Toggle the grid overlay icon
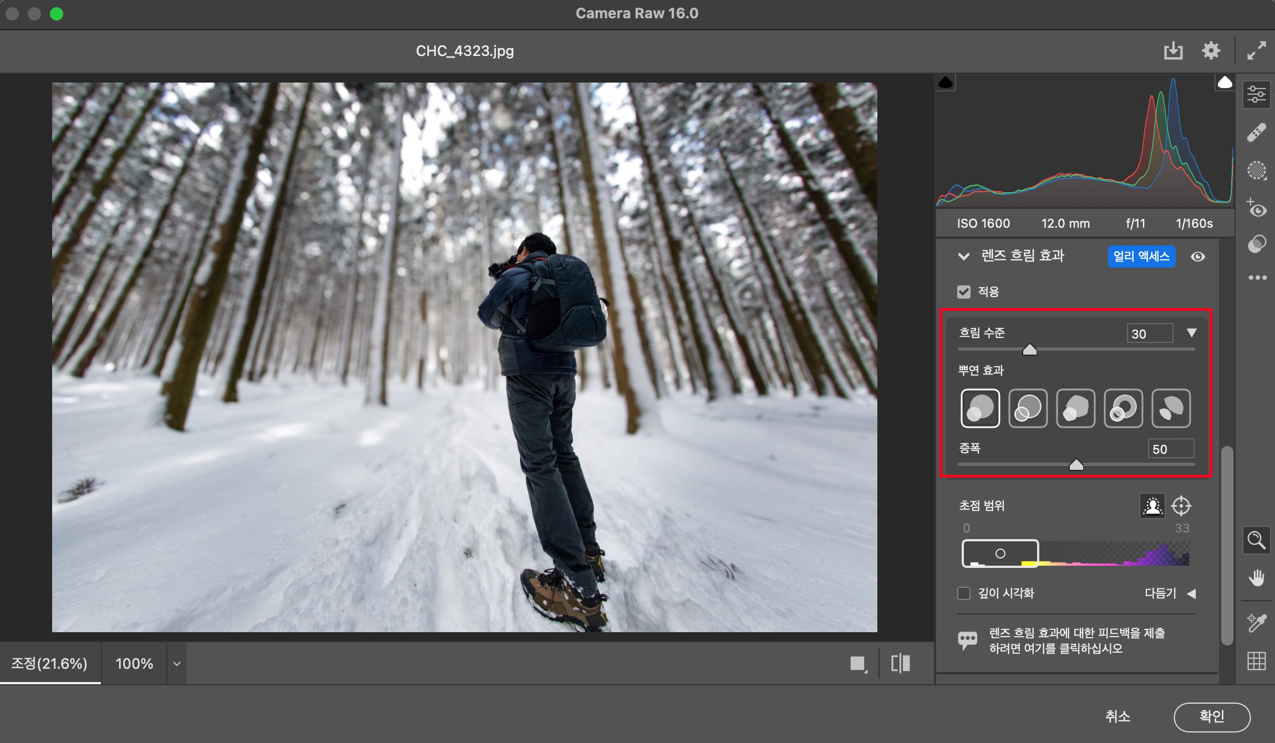 point(1256,660)
